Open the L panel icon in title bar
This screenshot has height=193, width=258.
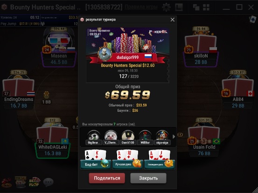pos(179,7)
